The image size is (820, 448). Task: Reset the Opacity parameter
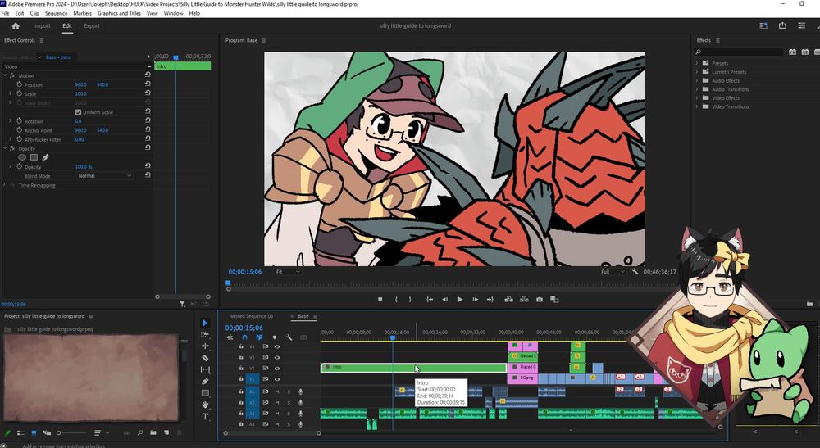(x=148, y=166)
